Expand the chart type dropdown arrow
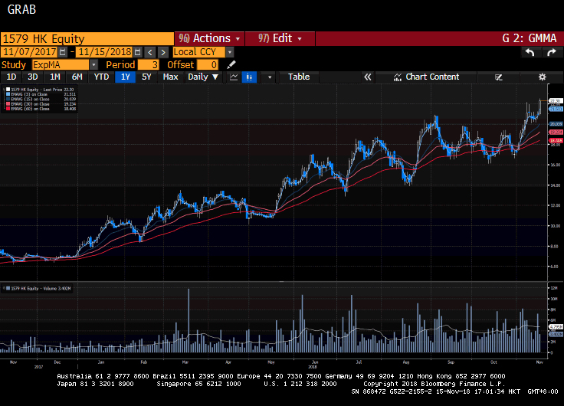 (270, 77)
